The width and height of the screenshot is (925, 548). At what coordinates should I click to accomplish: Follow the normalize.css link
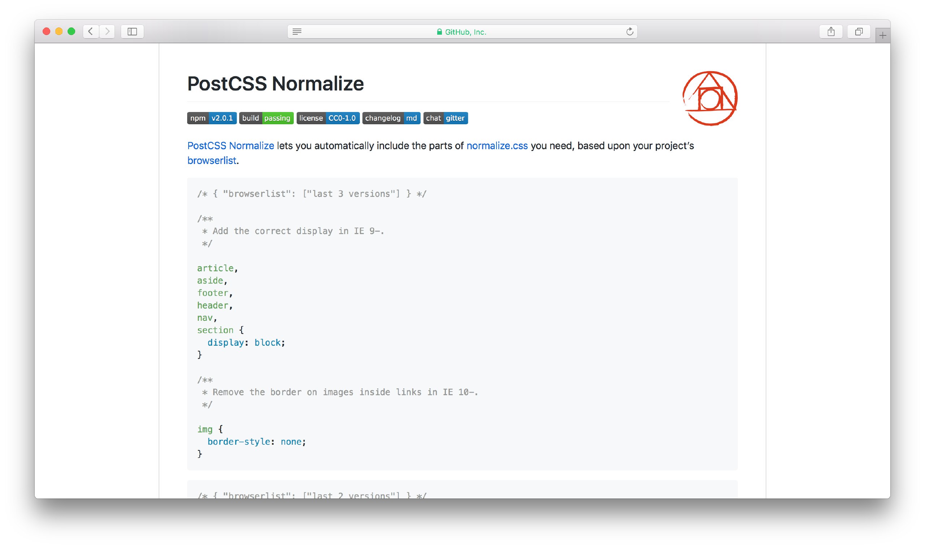coord(497,146)
